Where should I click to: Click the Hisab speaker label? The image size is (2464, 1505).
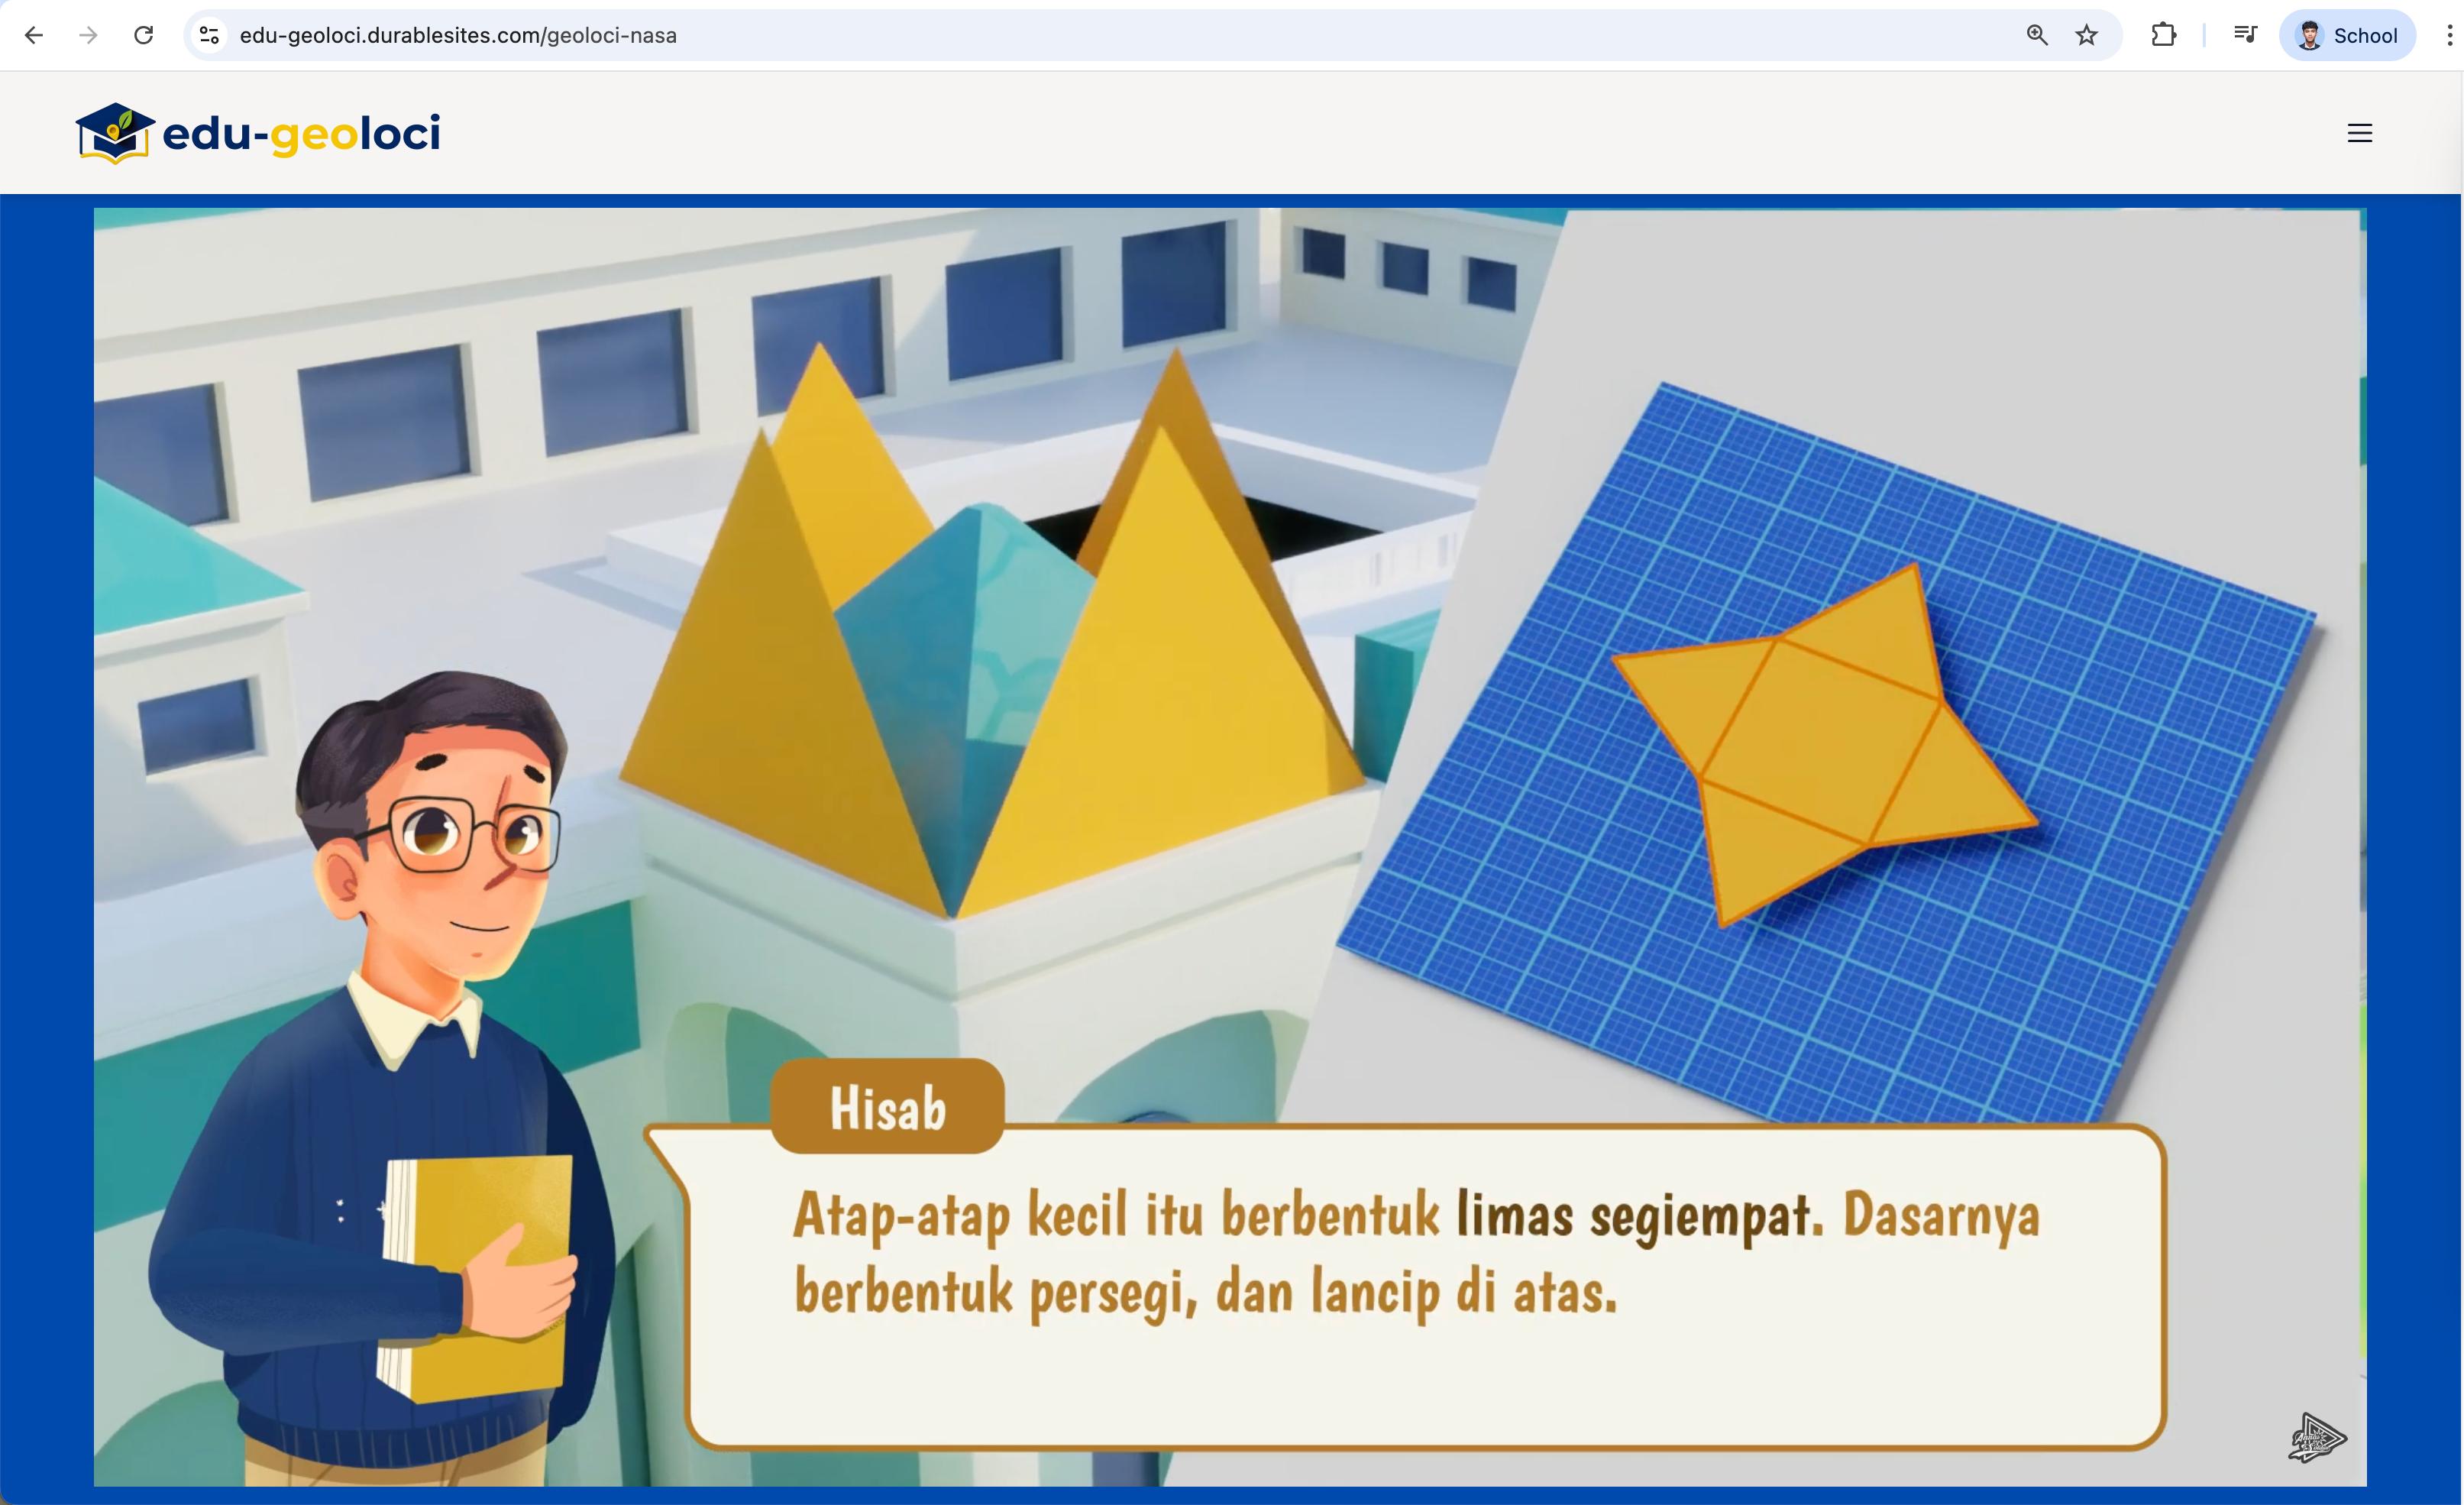(887, 1108)
